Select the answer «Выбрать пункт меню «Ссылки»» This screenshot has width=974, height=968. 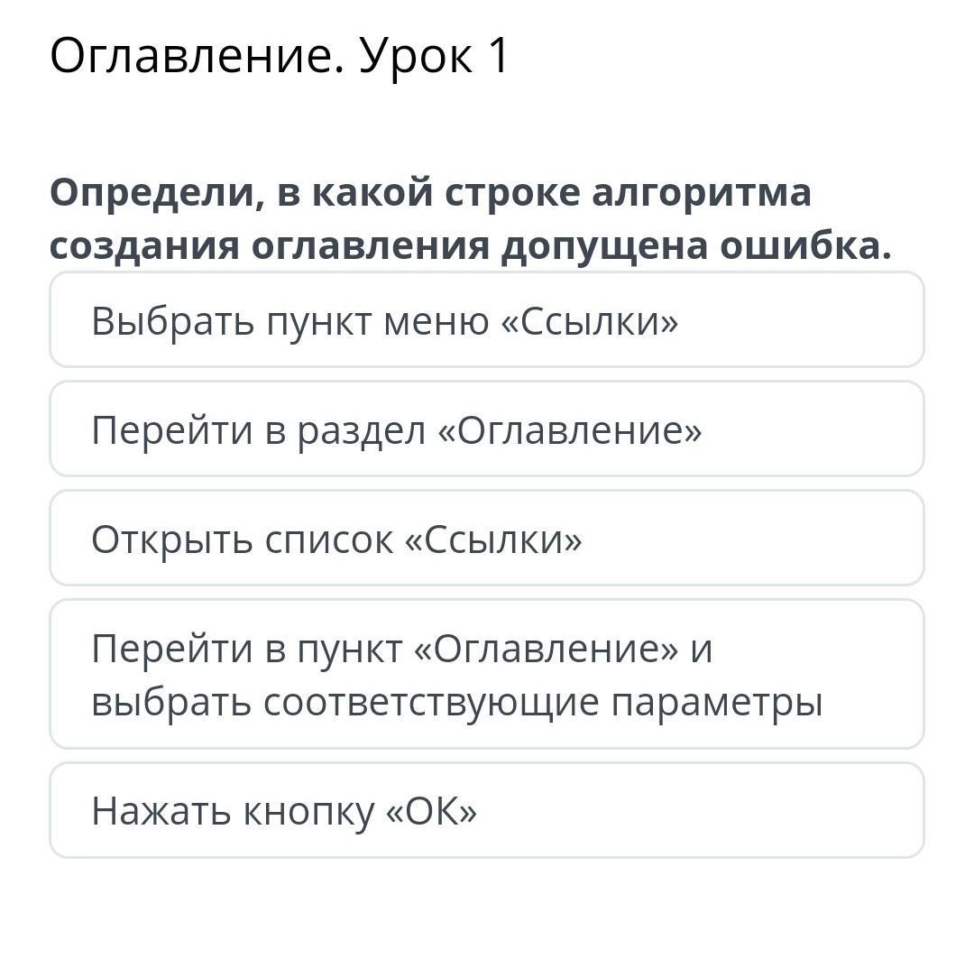[487, 320]
